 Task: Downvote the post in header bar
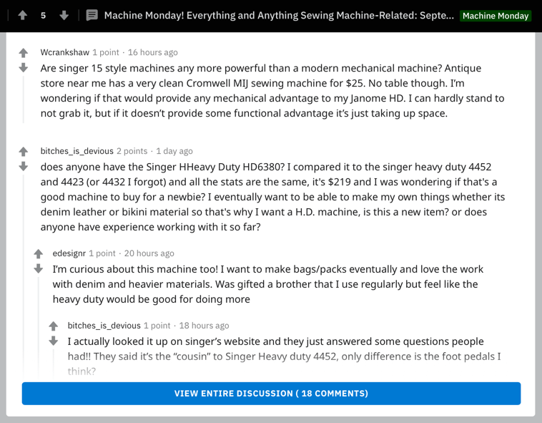tap(64, 15)
